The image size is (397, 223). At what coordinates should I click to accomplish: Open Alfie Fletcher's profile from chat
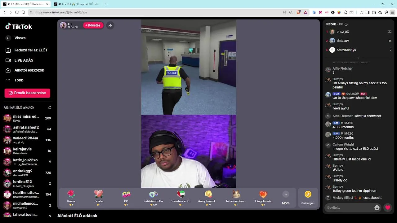point(342,68)
